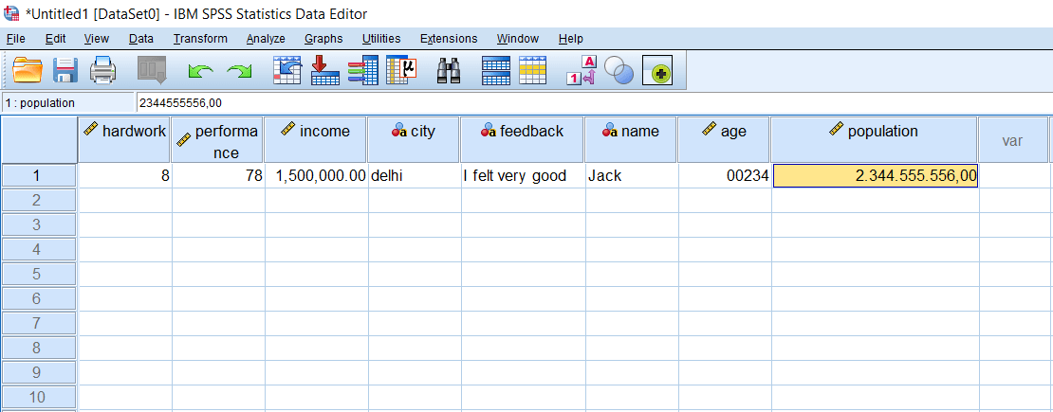Click performance cell with value 78
Viewport: 1053px width, 412px height.
point(217,176)
